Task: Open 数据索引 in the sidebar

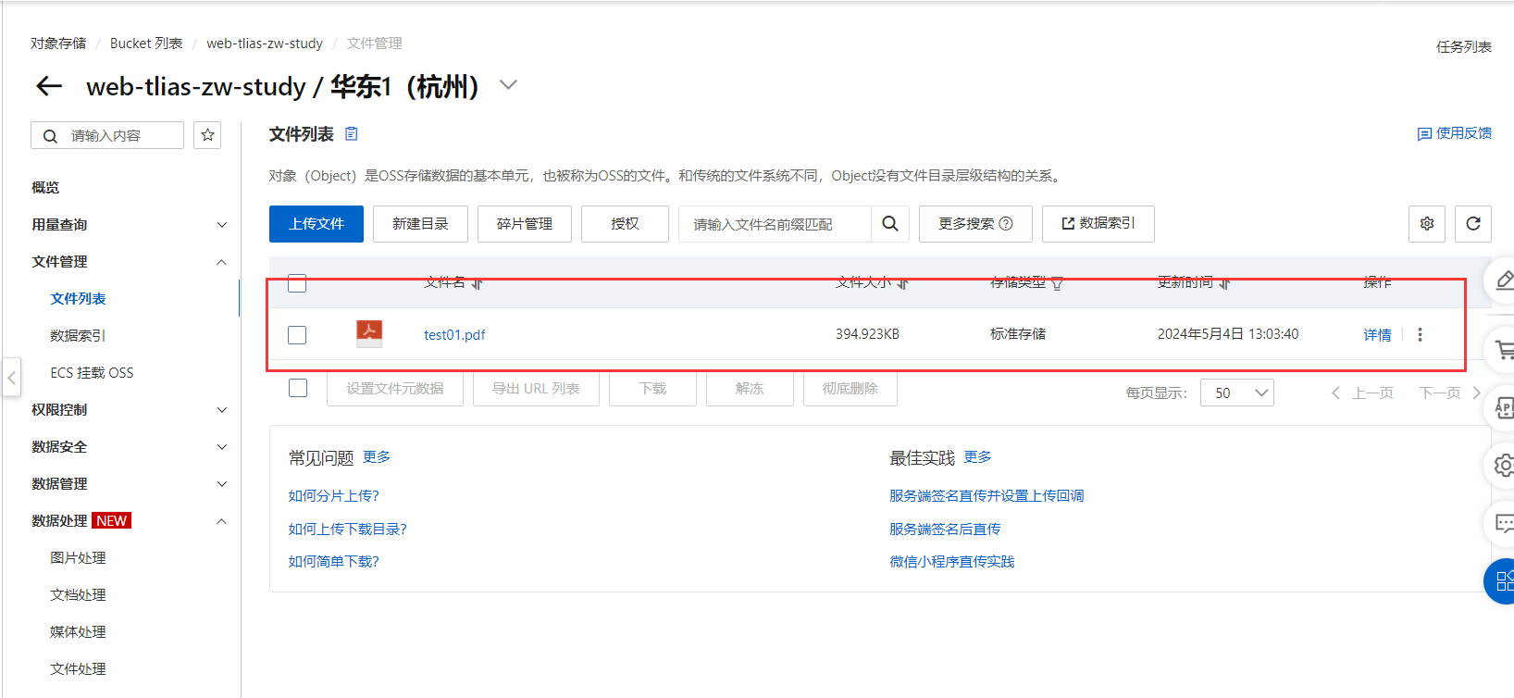Action: tap(78, 335)
